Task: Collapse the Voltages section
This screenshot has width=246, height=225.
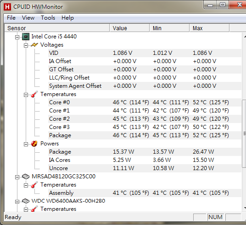Action: pyautogui.click(x=26, y=45)
